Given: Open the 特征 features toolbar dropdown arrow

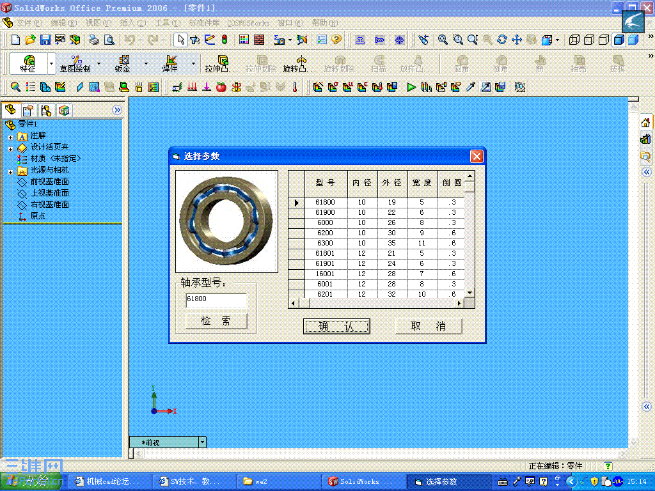Looking at the screenshot, I should click(x=51, y=64).
